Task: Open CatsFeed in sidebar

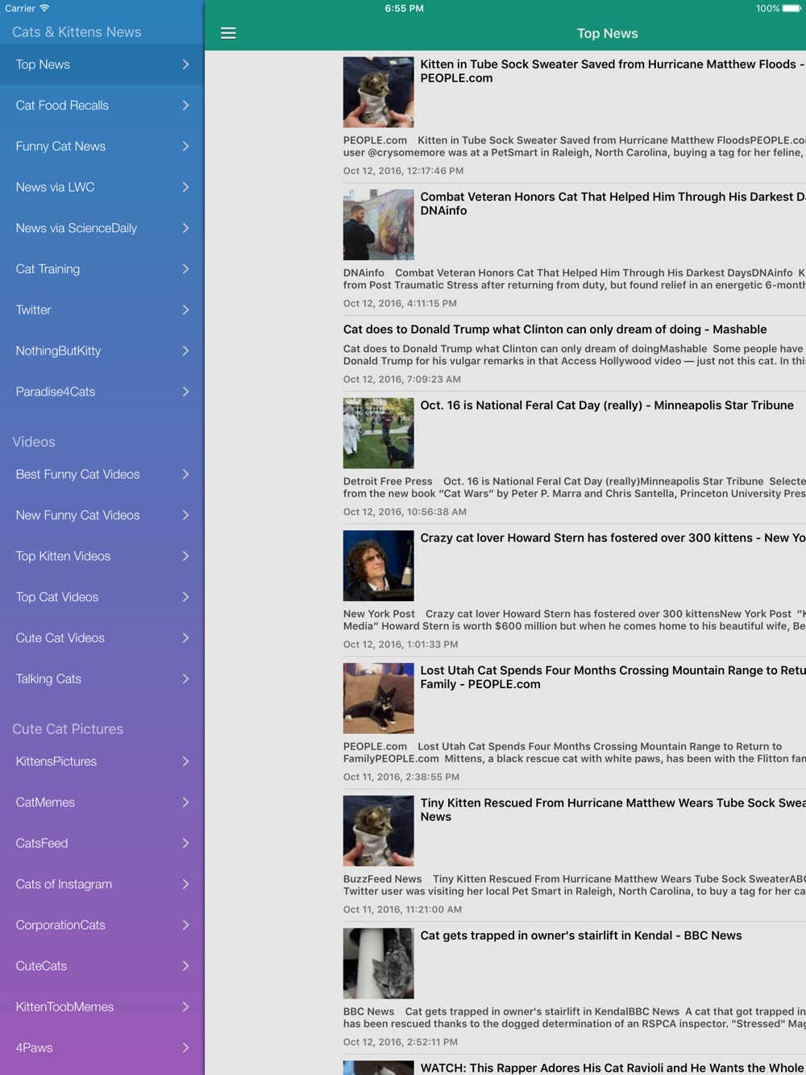Action: [x=102, y=844]
